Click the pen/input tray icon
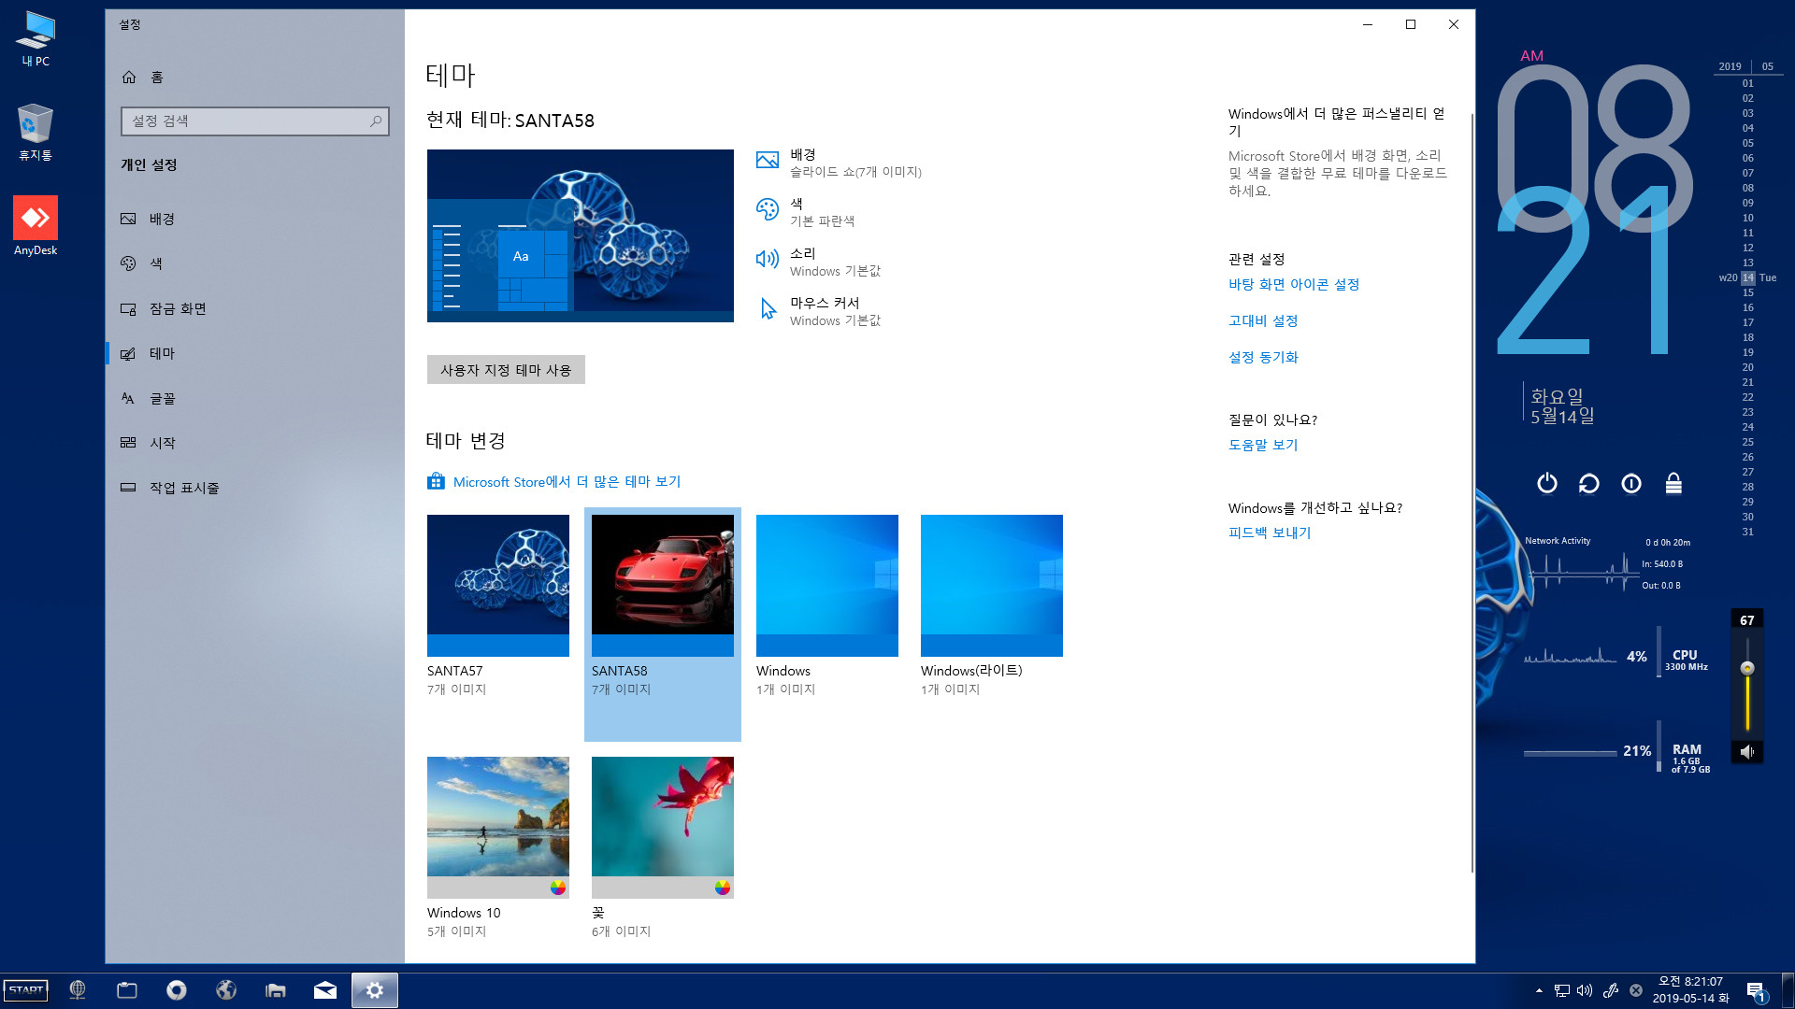 tap(1611, 990)
